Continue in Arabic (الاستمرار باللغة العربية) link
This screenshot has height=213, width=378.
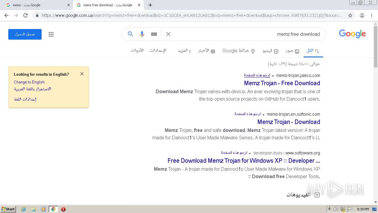tap(32, 89)
